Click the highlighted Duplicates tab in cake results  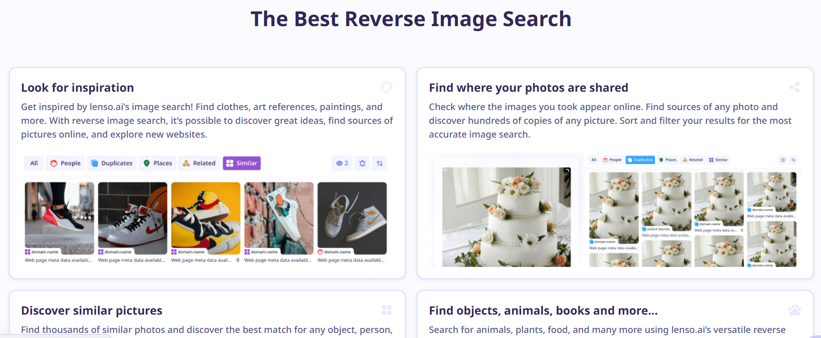640,160
